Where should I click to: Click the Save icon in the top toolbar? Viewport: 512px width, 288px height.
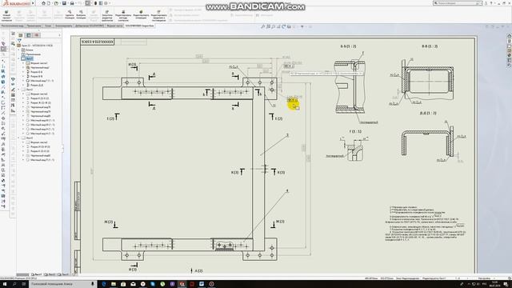(64, 3)
